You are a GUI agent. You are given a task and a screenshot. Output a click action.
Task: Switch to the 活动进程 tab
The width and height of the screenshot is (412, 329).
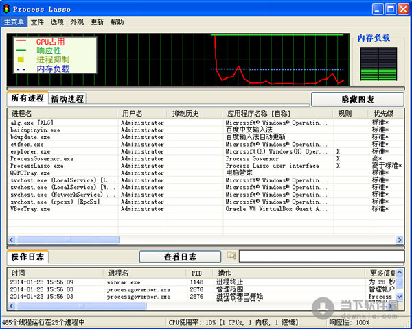coord(67,99)
